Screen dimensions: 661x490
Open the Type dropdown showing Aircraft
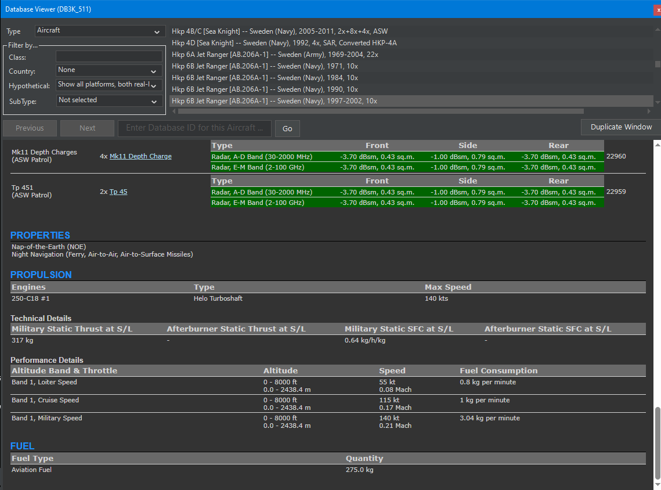coord(99,31)
